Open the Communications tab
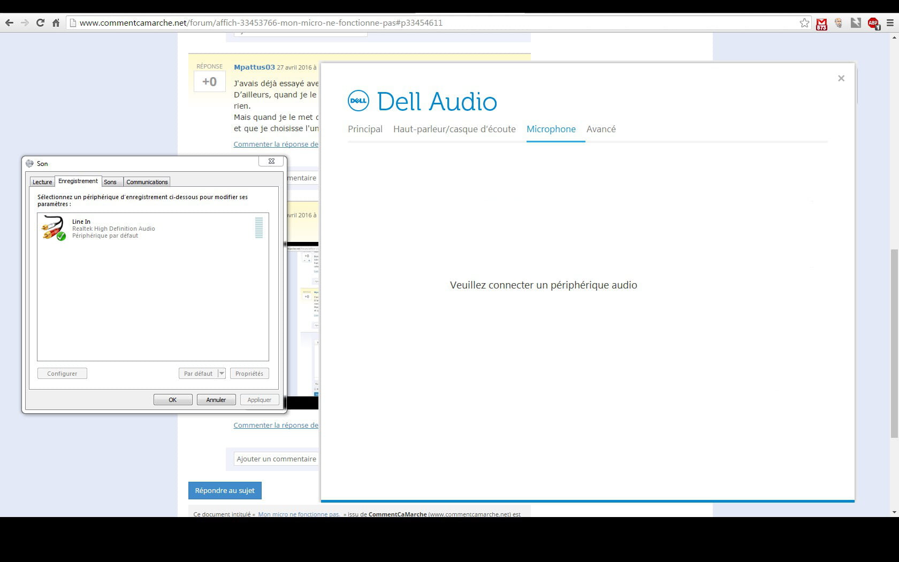899x562 pixels. point(147,182)
